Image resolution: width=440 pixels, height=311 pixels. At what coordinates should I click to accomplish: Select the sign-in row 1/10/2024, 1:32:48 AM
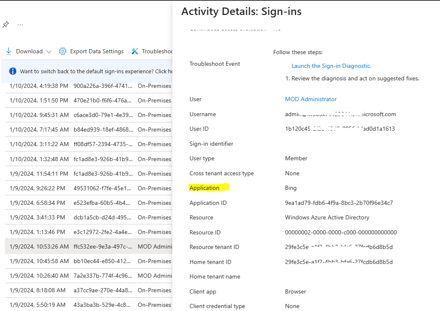coord(88,159)
